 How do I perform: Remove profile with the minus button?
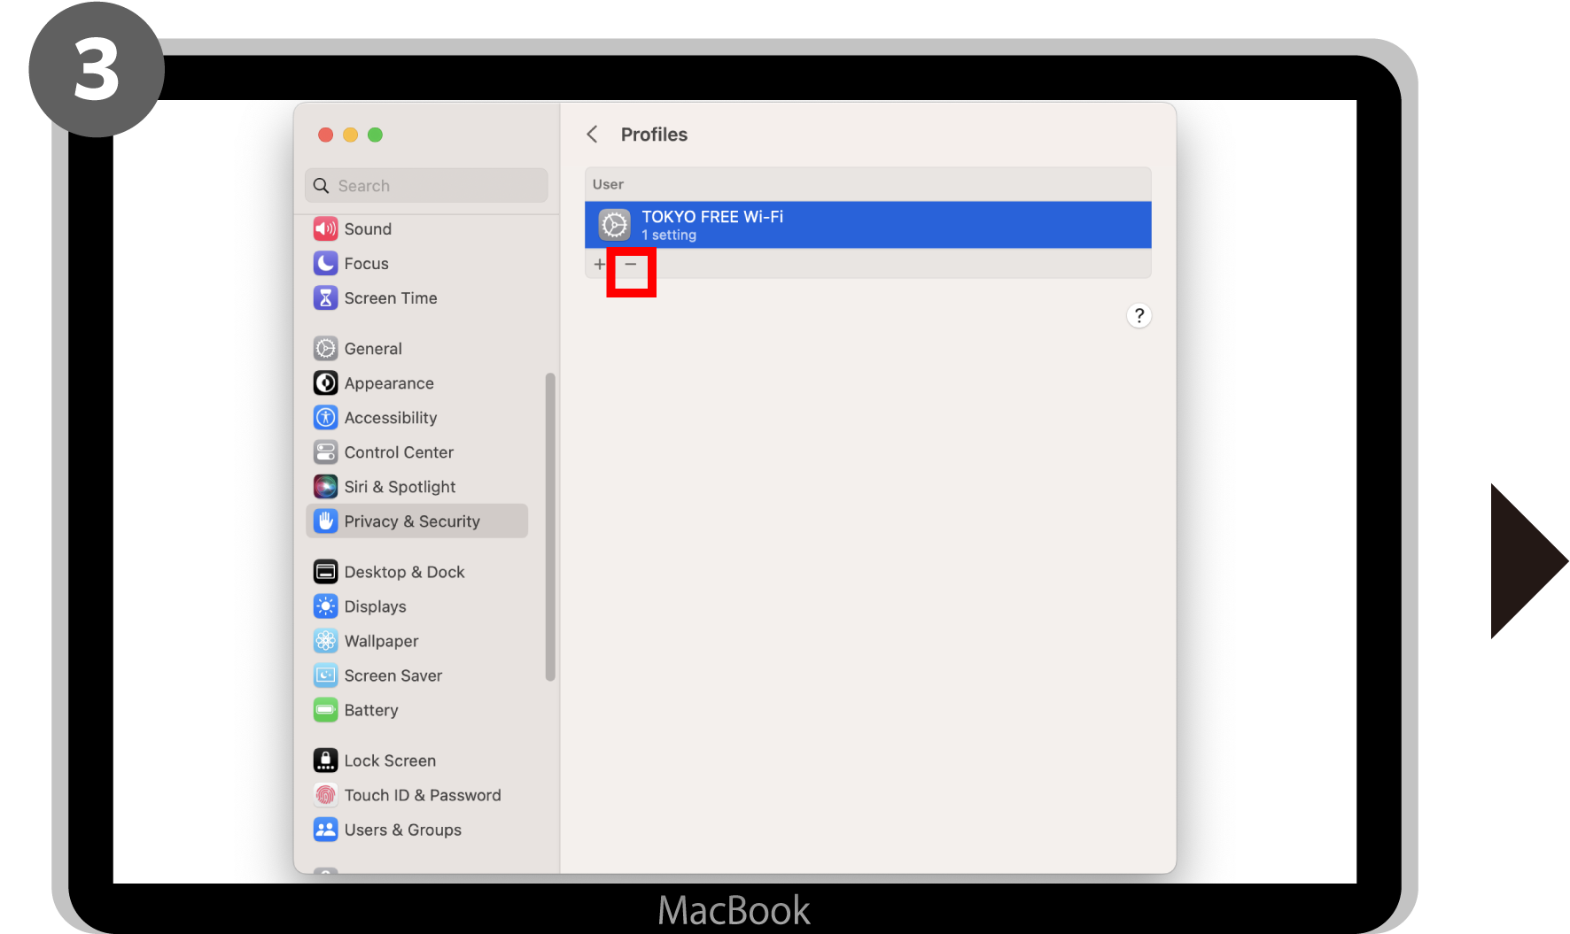(x=631, y=265)
